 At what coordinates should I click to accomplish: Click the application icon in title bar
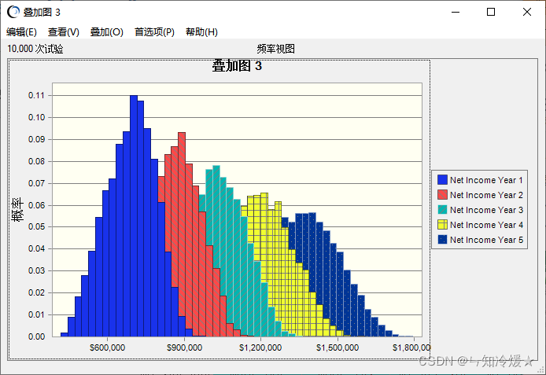pos(13,12)
